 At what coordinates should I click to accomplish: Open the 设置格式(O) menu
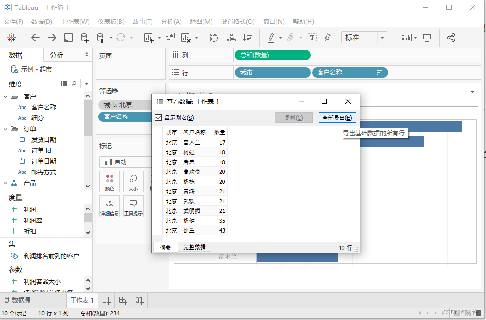tap(238, 22)
